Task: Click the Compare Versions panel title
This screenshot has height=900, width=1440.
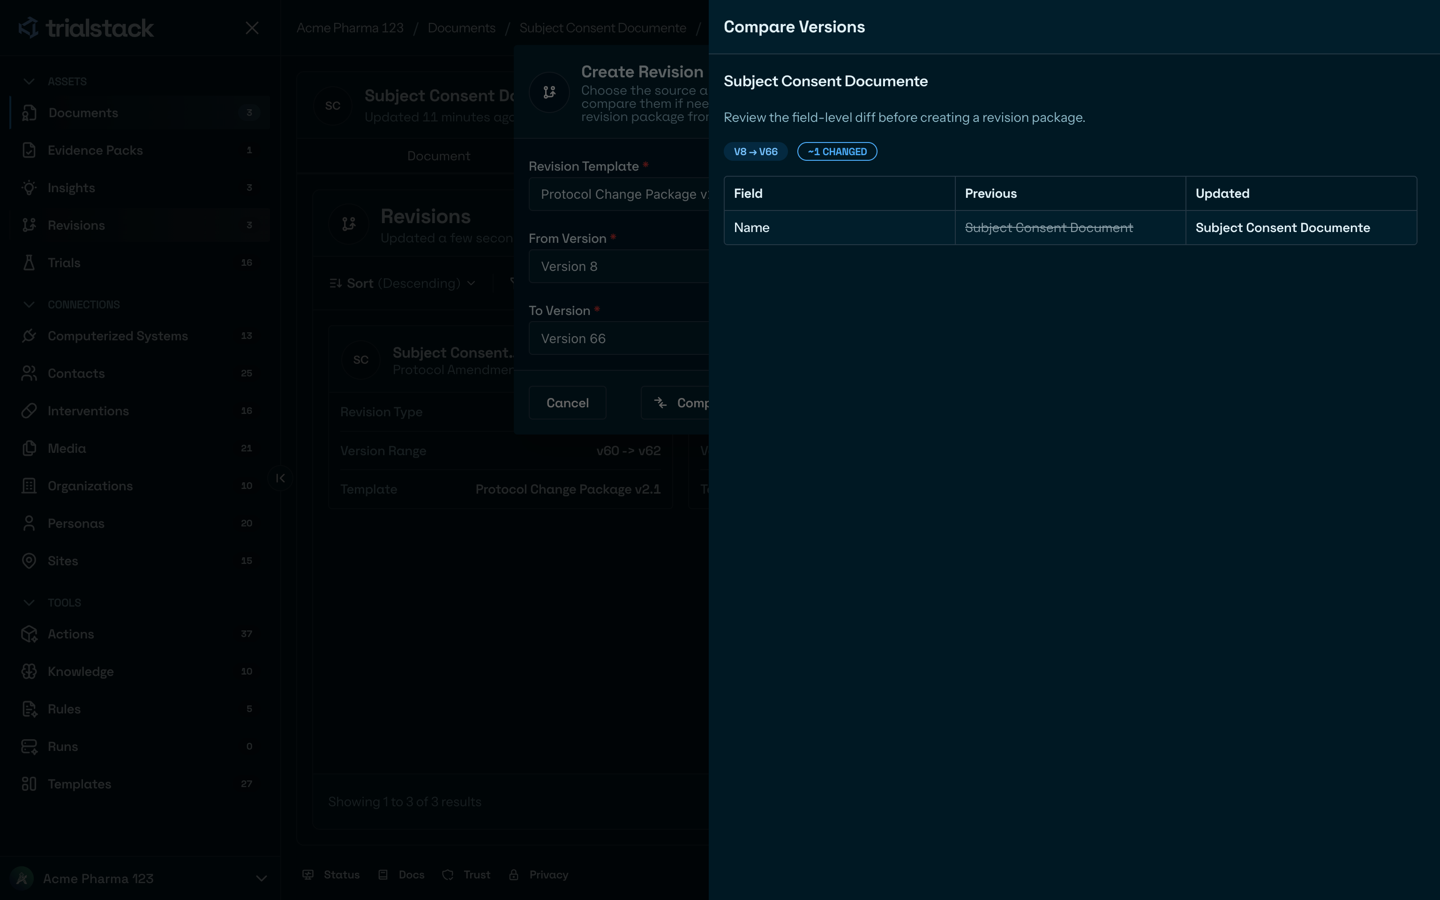Action: (x=794, y=27)
